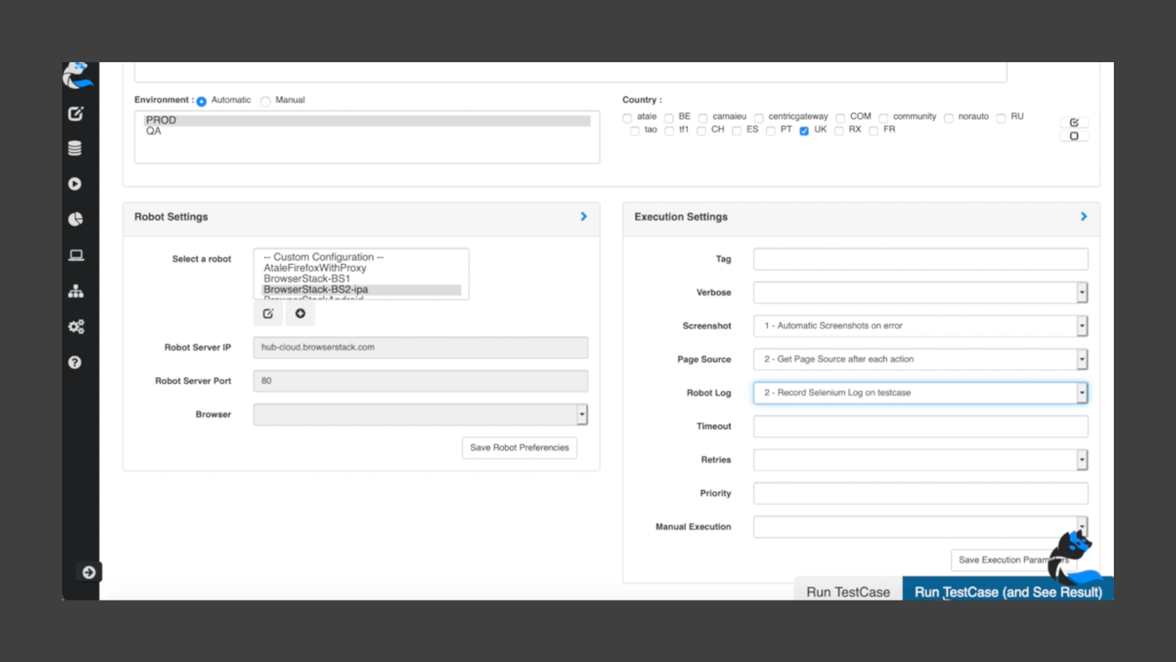Select the Automatic environment radio button

[202, 102]
